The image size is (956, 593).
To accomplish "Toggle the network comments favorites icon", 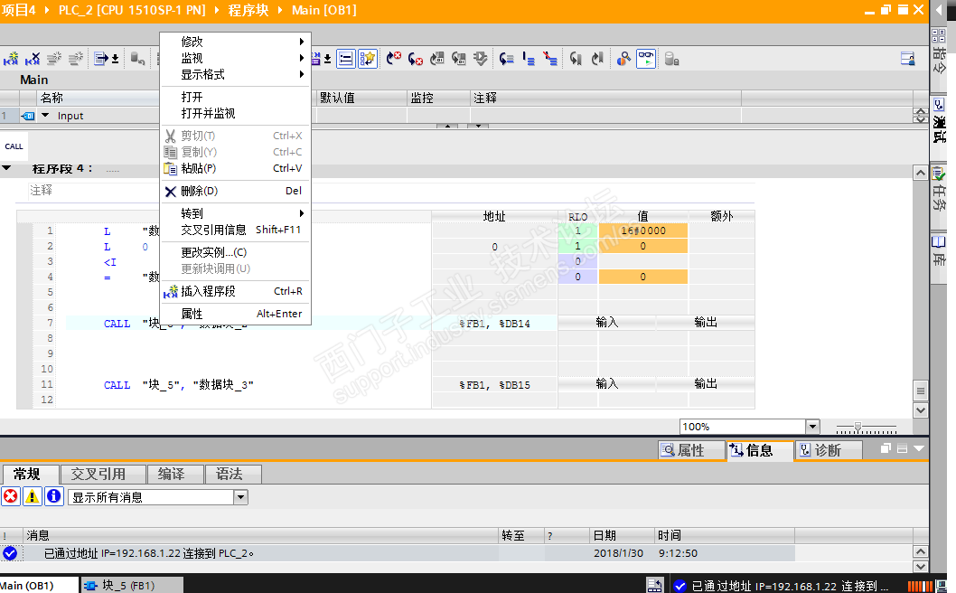I will [367, 59].
